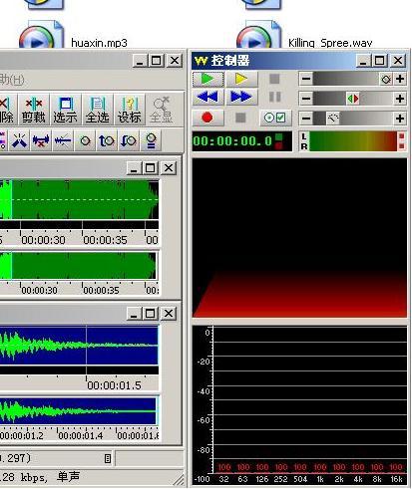Click the yellow play-selection button
412x489 pixels.
click(241, 79)
